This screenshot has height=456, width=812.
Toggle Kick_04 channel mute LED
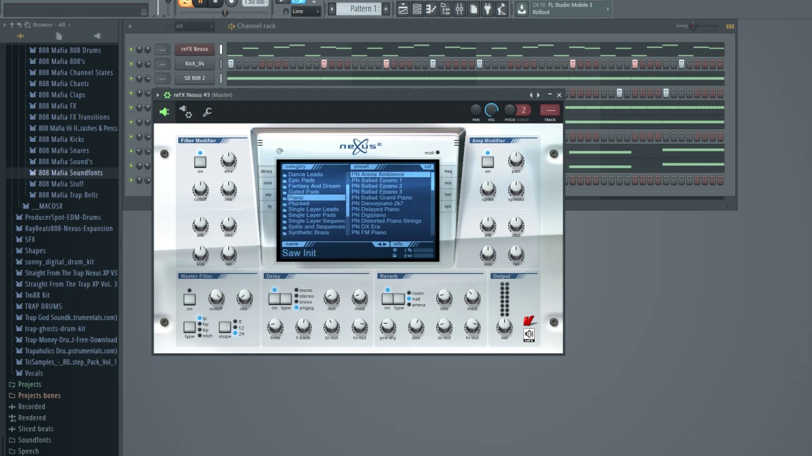[x=131, y=63]
